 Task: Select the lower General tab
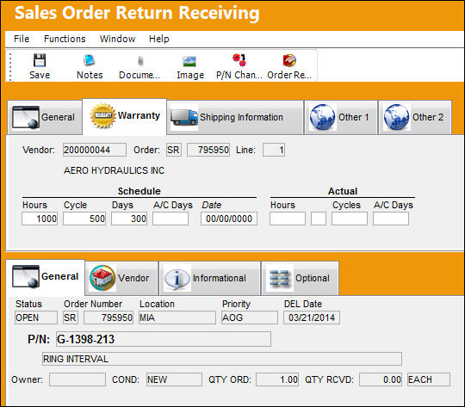pos(46,277)
